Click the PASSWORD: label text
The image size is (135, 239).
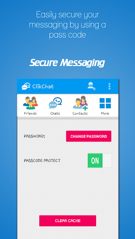point(34,136)
